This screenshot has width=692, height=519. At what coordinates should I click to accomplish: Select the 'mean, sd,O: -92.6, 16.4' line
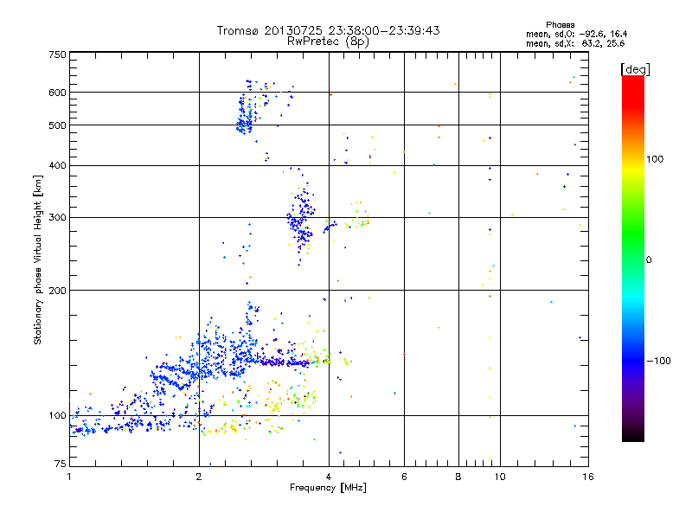click(576, 34)
